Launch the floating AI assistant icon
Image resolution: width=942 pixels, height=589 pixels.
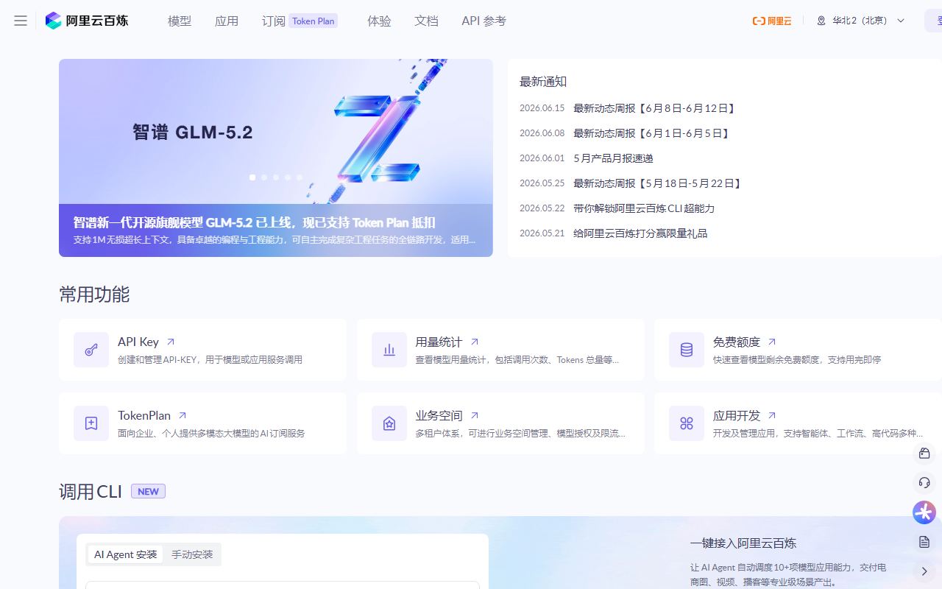coord(924,512)
